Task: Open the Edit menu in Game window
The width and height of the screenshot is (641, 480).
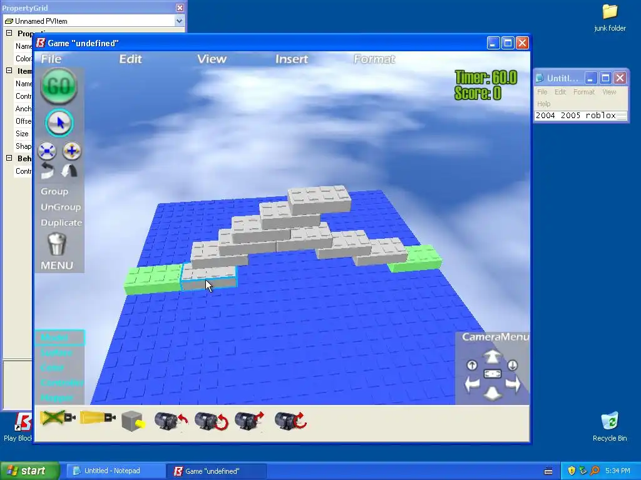Action: click(130, 59)
